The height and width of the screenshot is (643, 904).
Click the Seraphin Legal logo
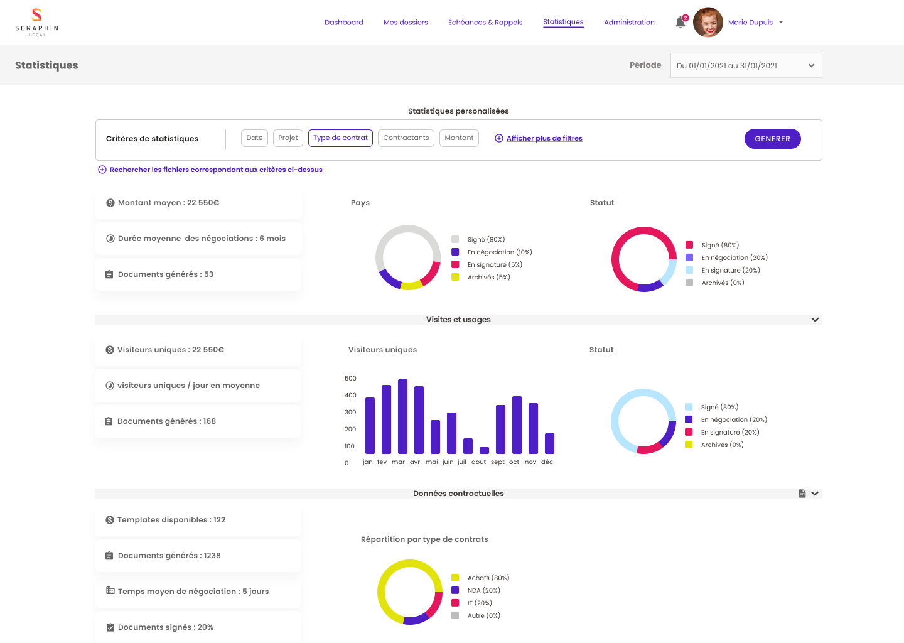[x=36, y=22]
